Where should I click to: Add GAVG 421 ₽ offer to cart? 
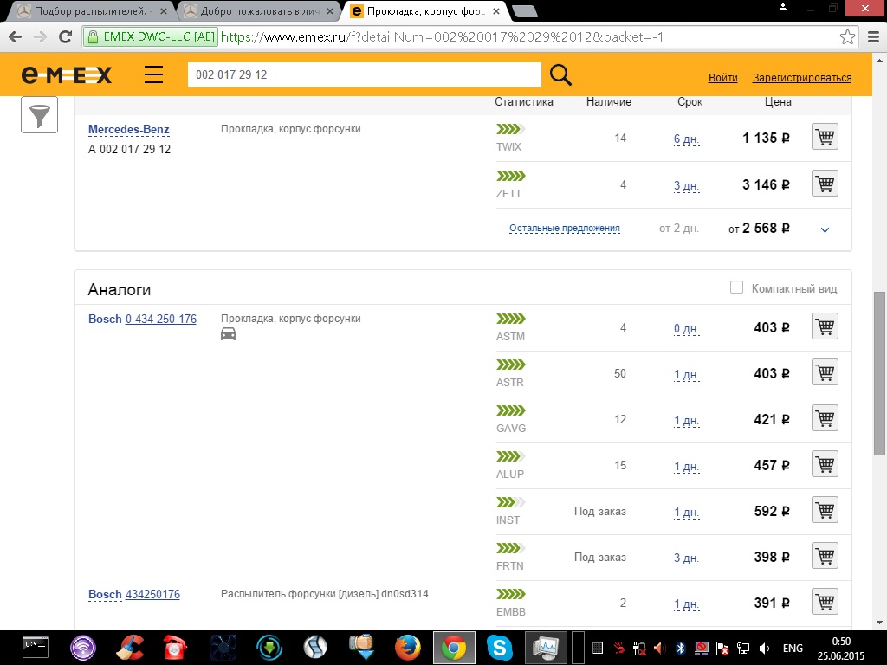(x=825, y=418)
